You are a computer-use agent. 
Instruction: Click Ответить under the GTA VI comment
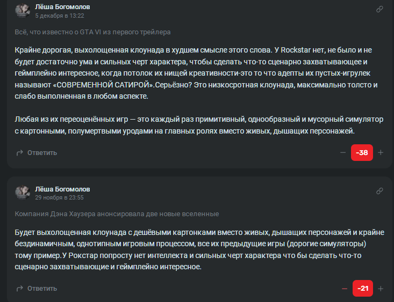(42, 153)
